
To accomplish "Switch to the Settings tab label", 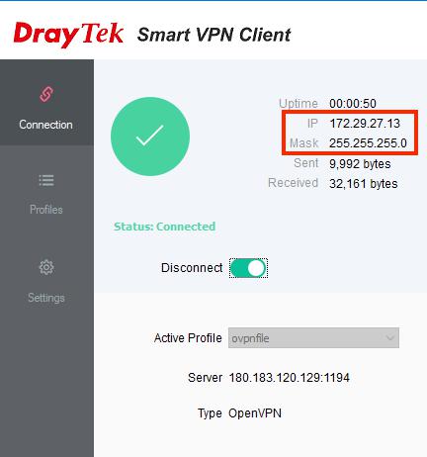I will click(x=46, y=298).
